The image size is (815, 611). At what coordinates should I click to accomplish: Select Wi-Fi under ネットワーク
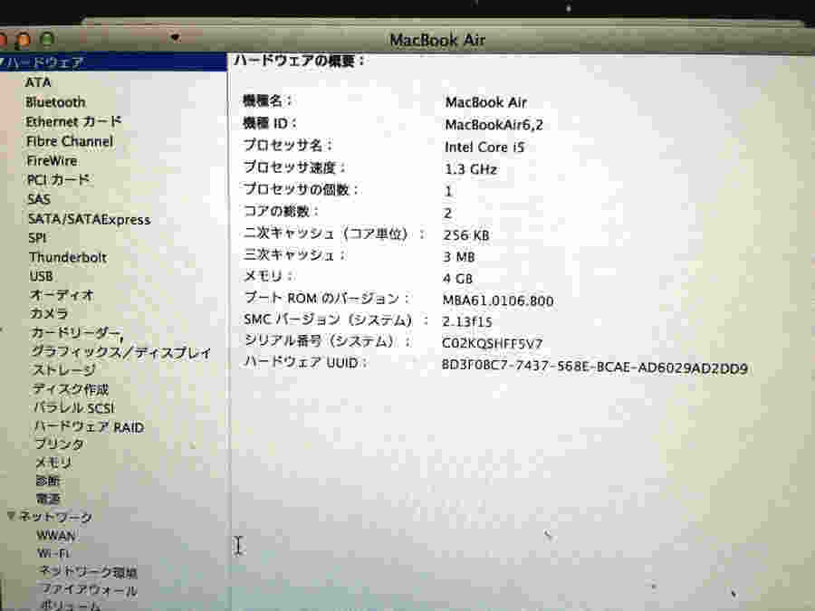point(53,553)
